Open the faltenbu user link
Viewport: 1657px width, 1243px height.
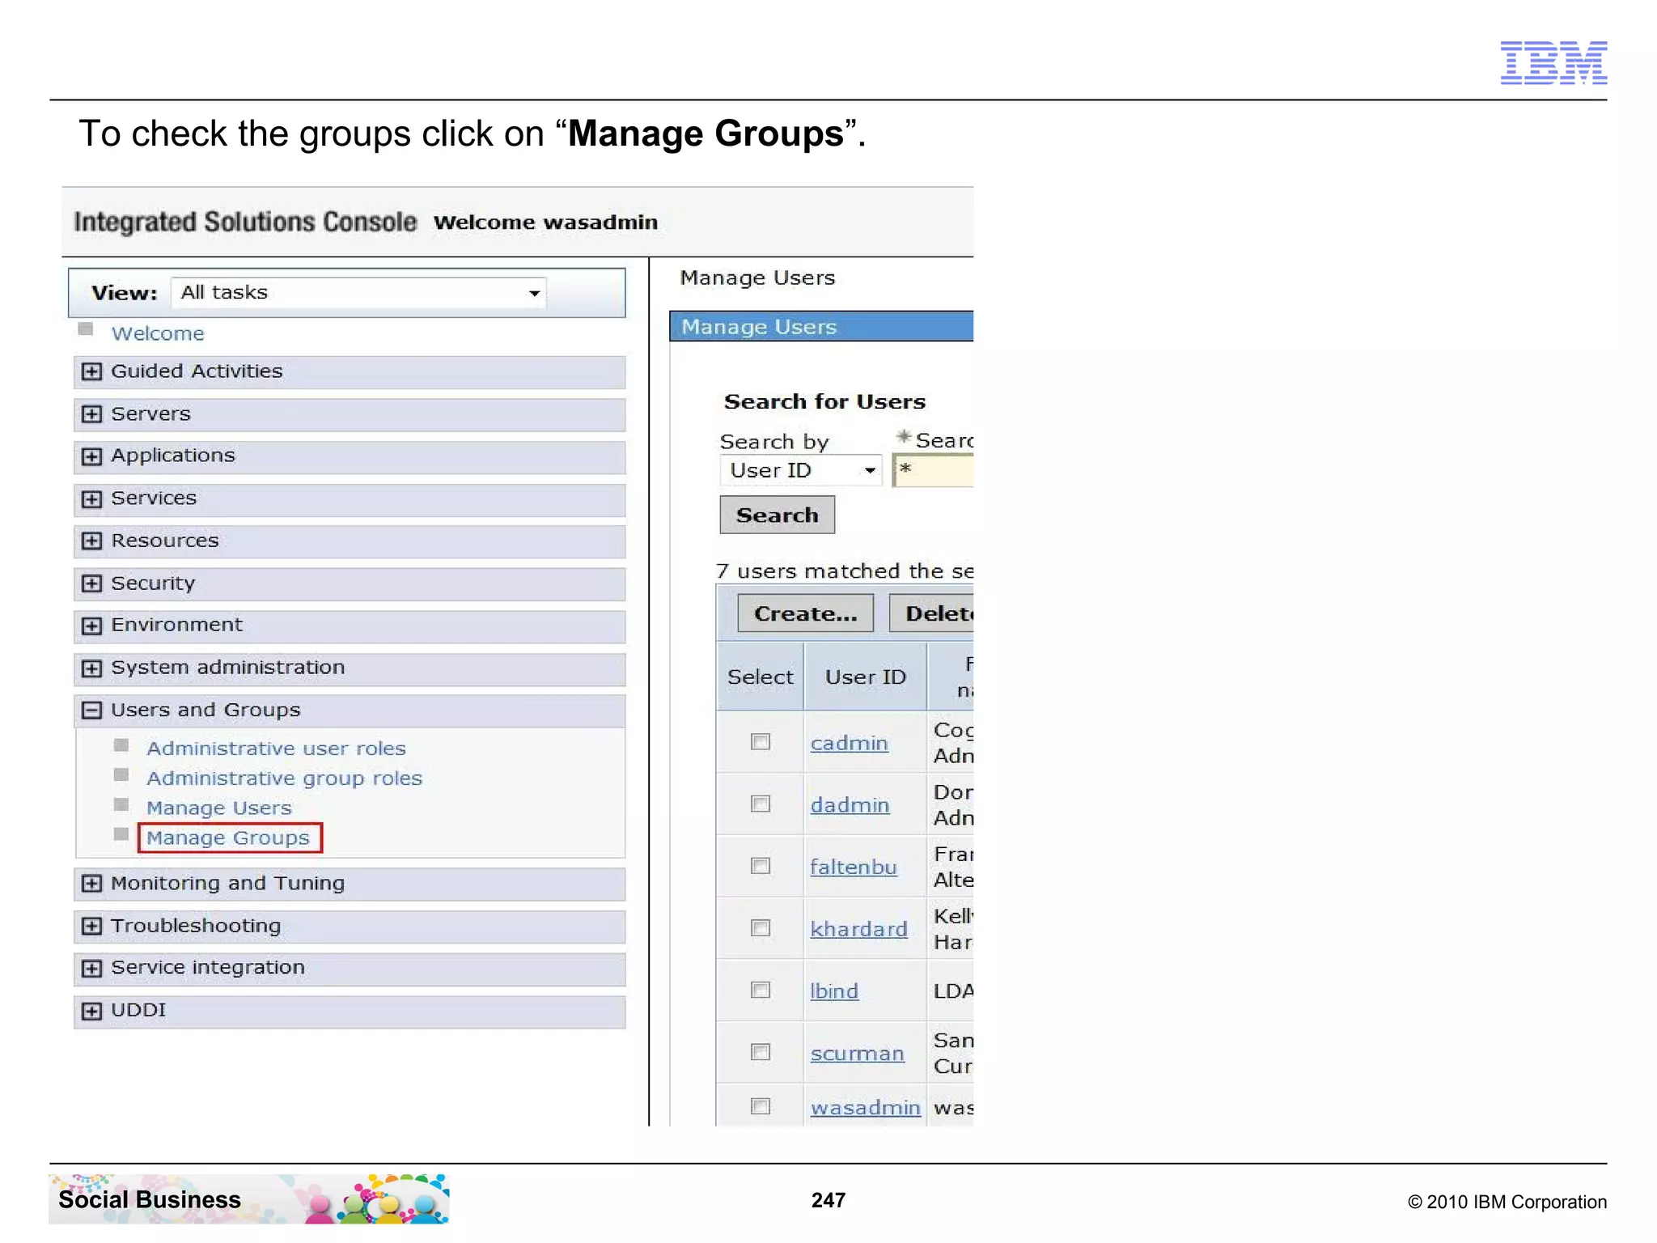[854, 868]
